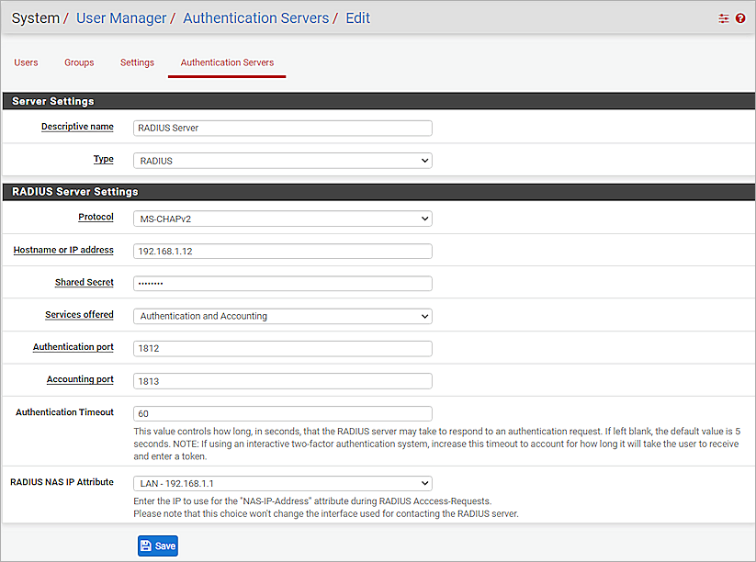This screenshot has width=756, height=562.
Task: Click the Shared Secret password field
Action: (x=282, y=283)
